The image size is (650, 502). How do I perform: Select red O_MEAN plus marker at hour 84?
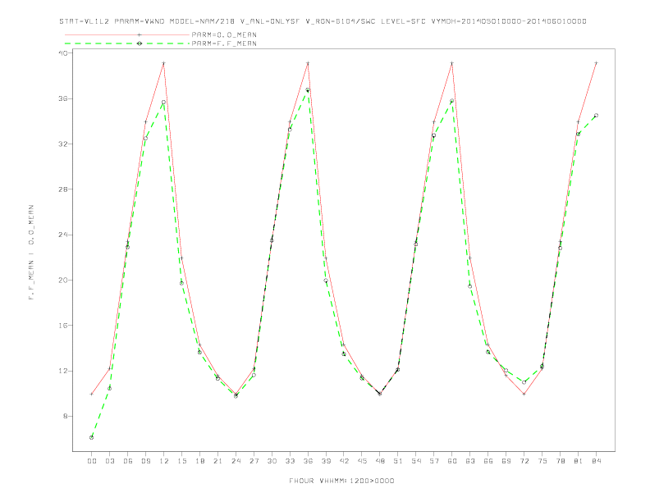tap(597, 63)
